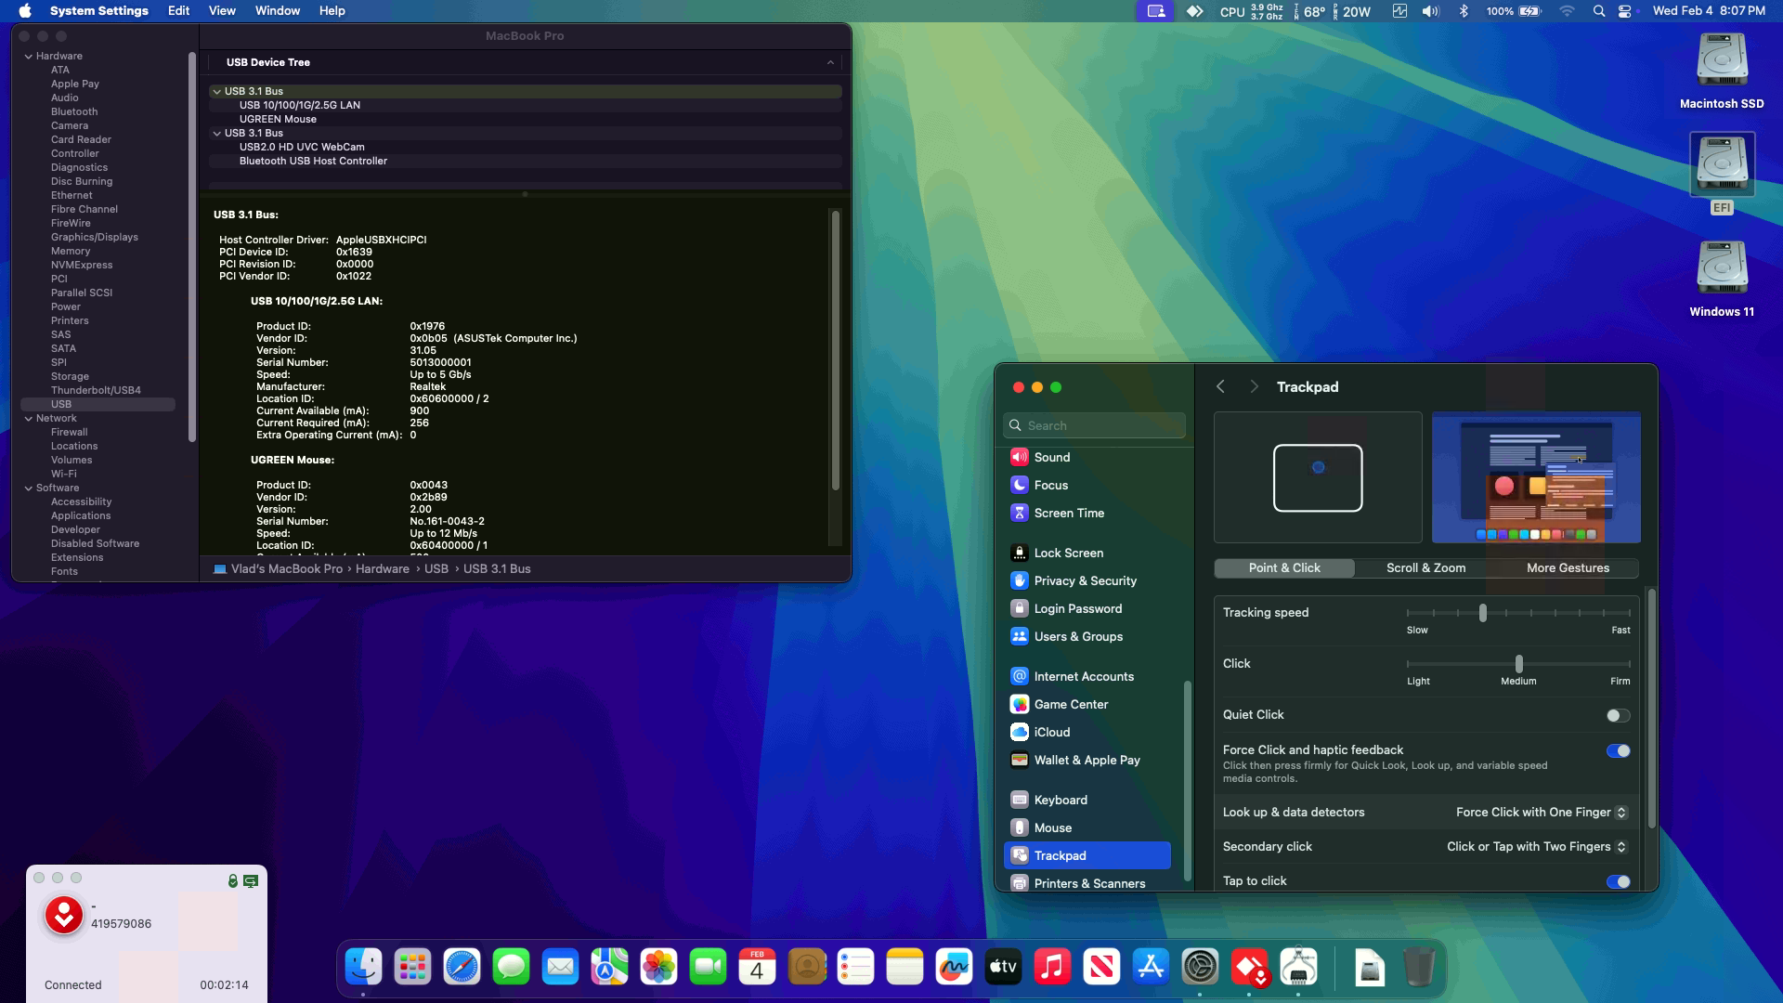The width and height of the screenshot is (1783, 1003).
Task: Toggle Force Click and haptic feedback
Action: 1618,750
